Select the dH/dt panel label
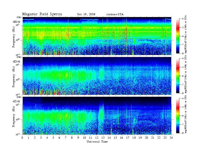This screenshot has width=204, height=158. 16,22
